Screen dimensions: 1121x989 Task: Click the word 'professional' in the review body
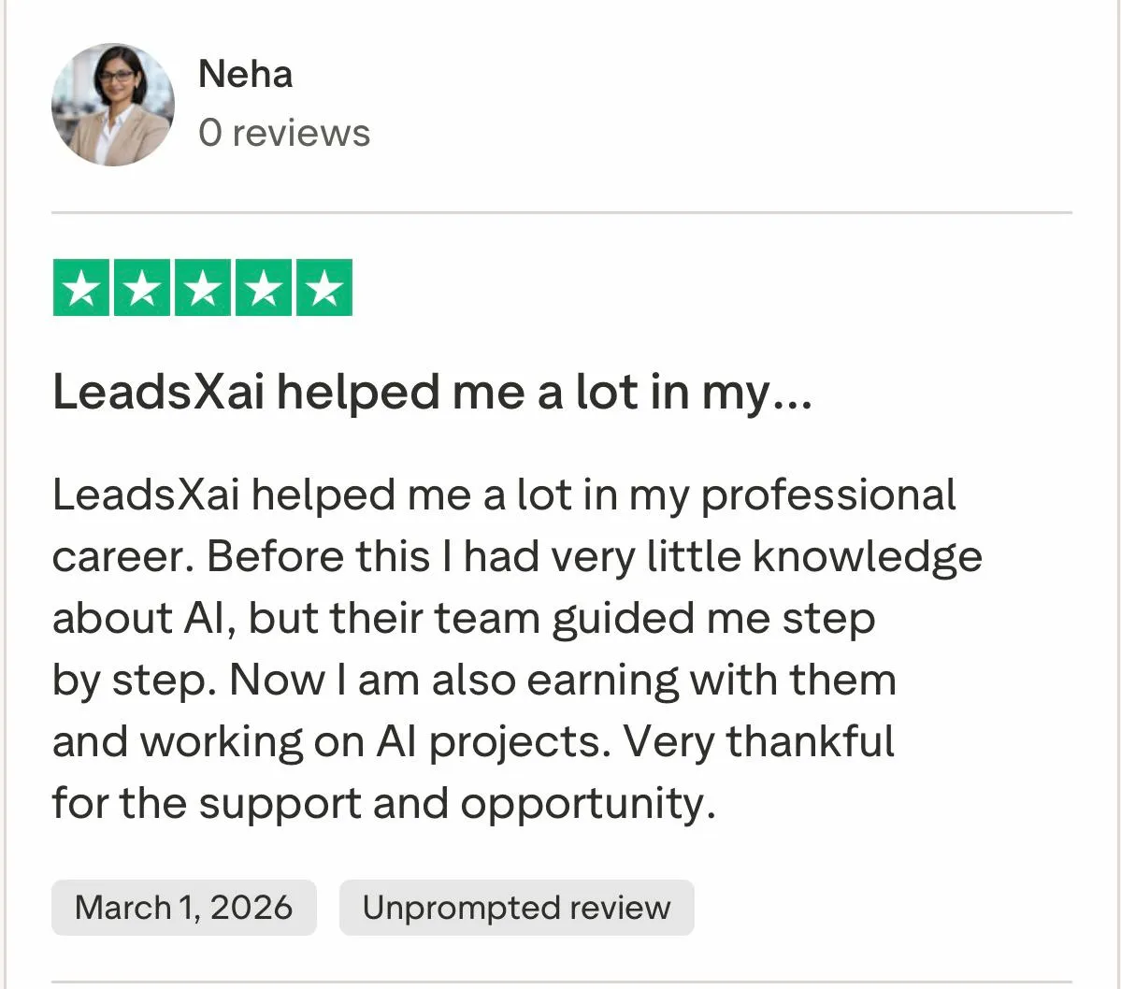coord(828,495)
